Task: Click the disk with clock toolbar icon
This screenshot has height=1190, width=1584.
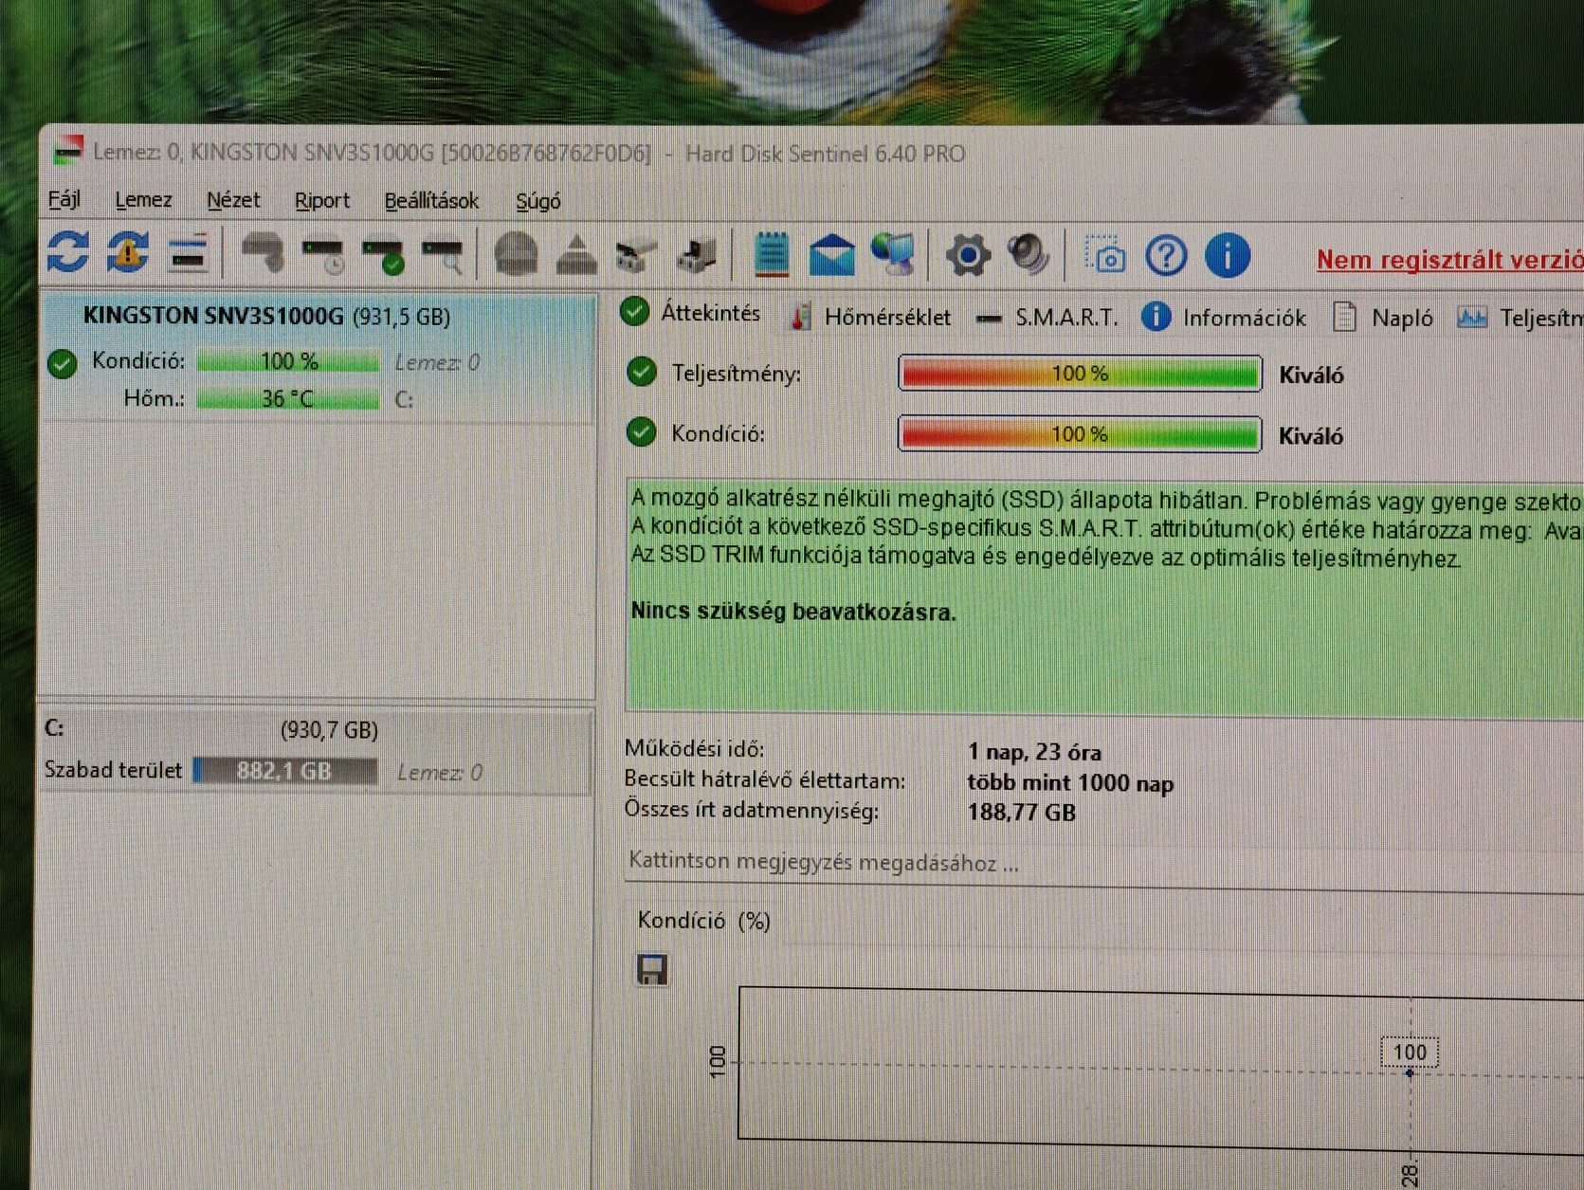Action: pos(323,254)
